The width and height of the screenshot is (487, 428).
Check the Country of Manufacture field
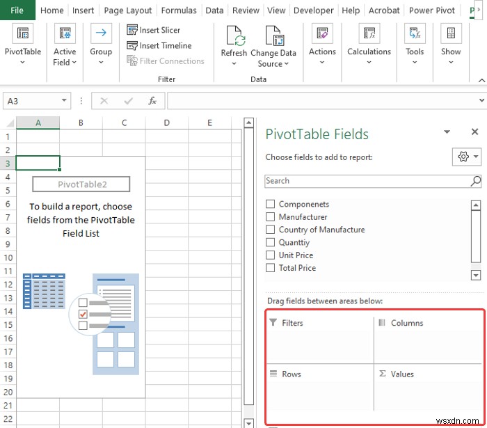[270, 229]
